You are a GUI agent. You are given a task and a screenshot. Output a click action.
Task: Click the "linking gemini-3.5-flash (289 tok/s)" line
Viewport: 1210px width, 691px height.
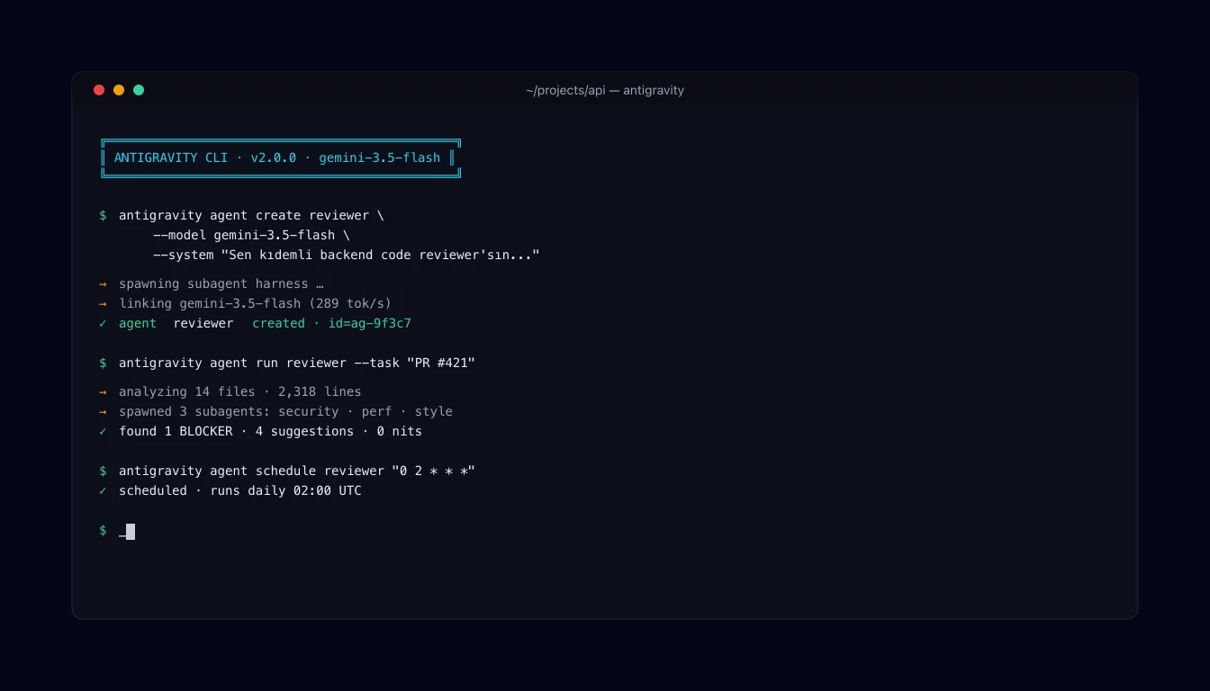[x=255, y=303]
